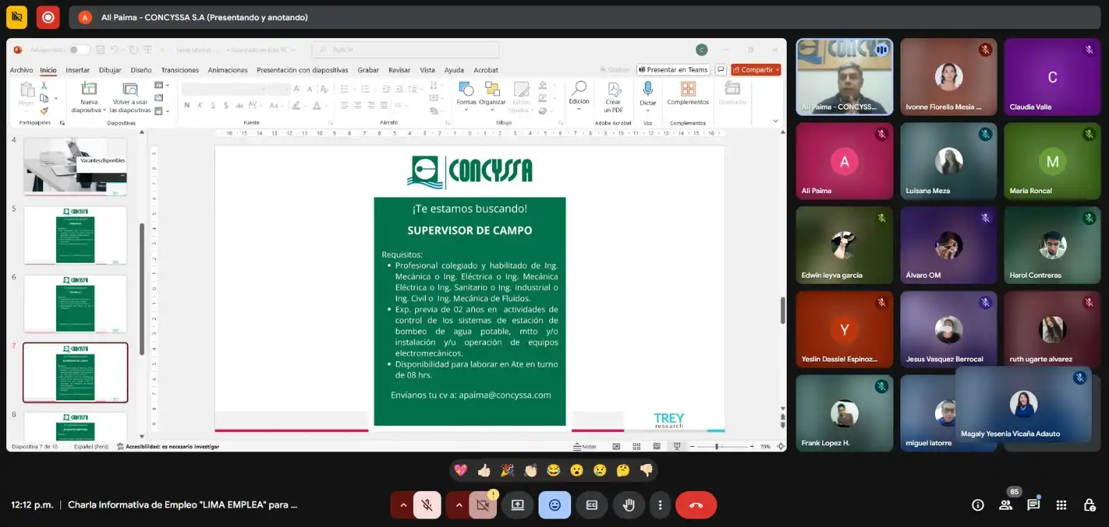The image size is (1109, 527).
Task: Click the accessibility status message
Action: pos(168,447)
